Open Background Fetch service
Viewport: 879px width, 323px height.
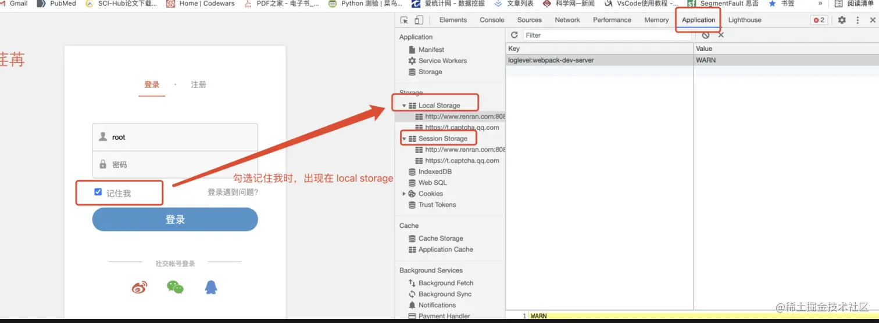coord(441,283)
